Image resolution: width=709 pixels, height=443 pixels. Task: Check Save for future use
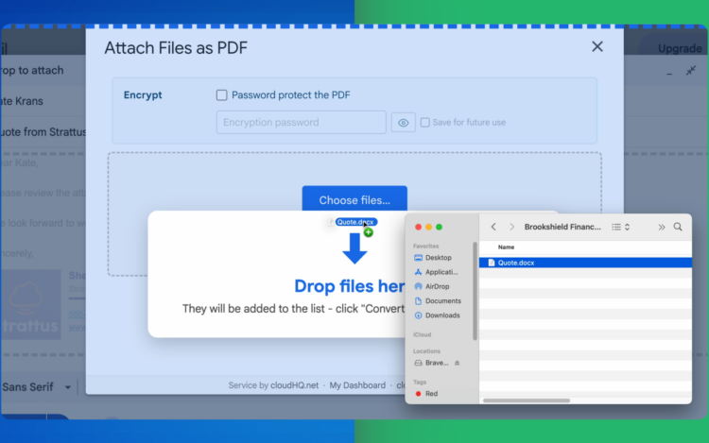(x=425, y=123)
